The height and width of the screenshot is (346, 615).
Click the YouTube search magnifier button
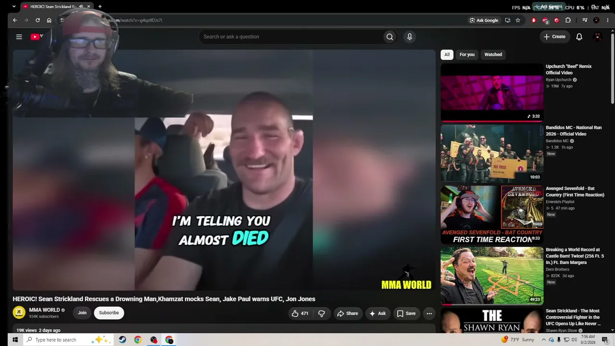(x=390, y=37)
